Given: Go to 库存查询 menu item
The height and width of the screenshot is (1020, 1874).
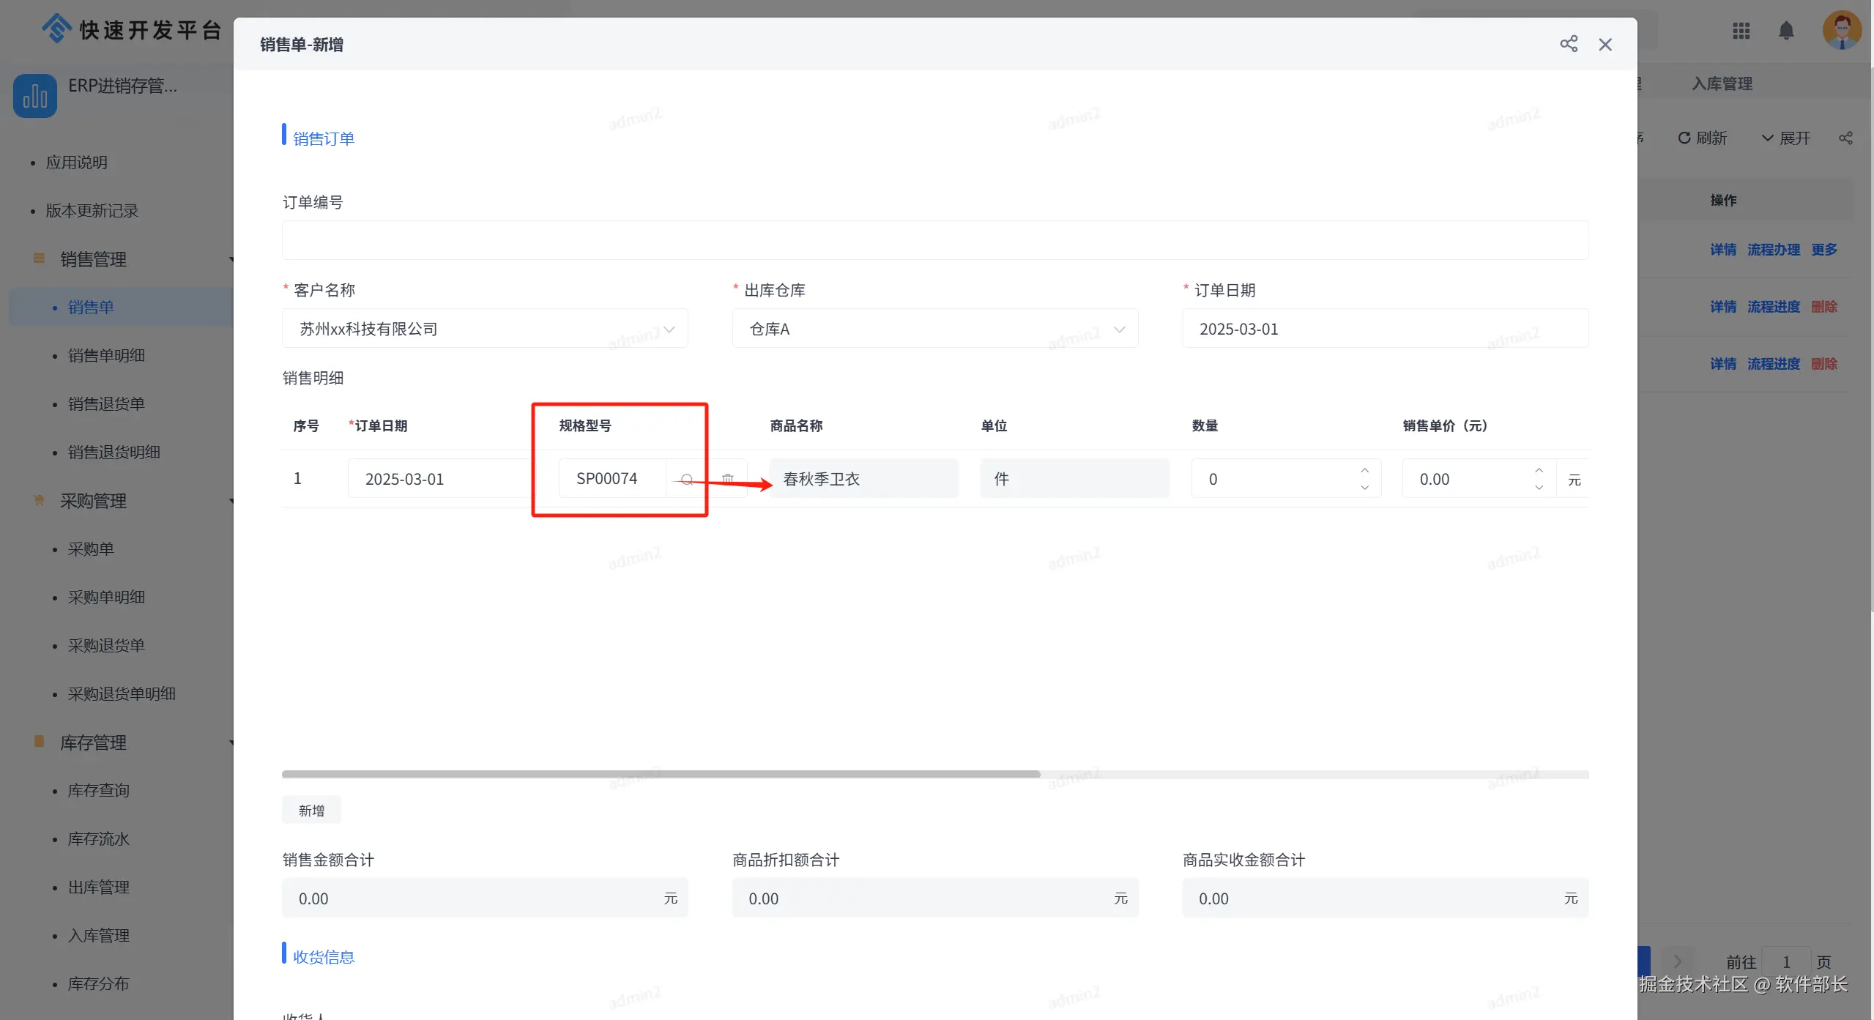Looking at the screenshot, I should pyautogui.click(x=98, y=790).
